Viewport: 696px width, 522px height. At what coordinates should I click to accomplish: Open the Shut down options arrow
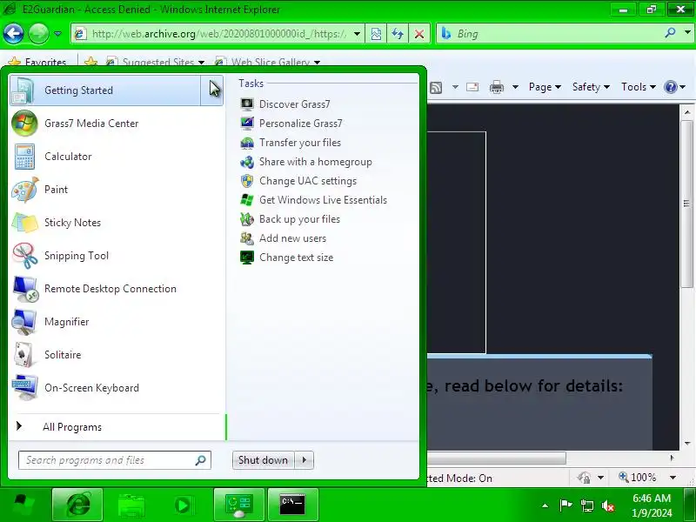[304, 460]
